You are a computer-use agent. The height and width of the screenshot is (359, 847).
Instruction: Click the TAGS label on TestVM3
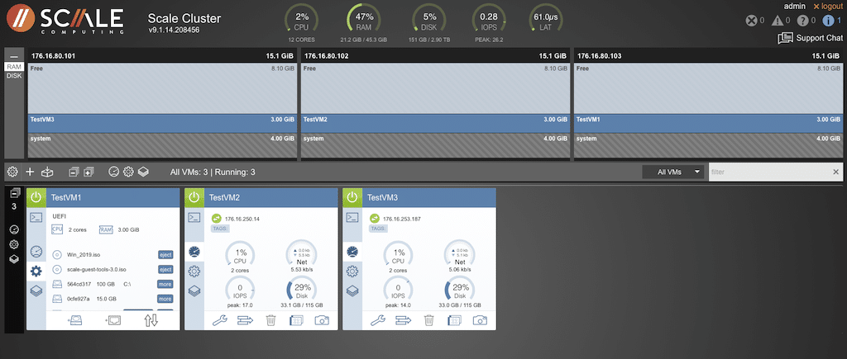pos(378,229)
